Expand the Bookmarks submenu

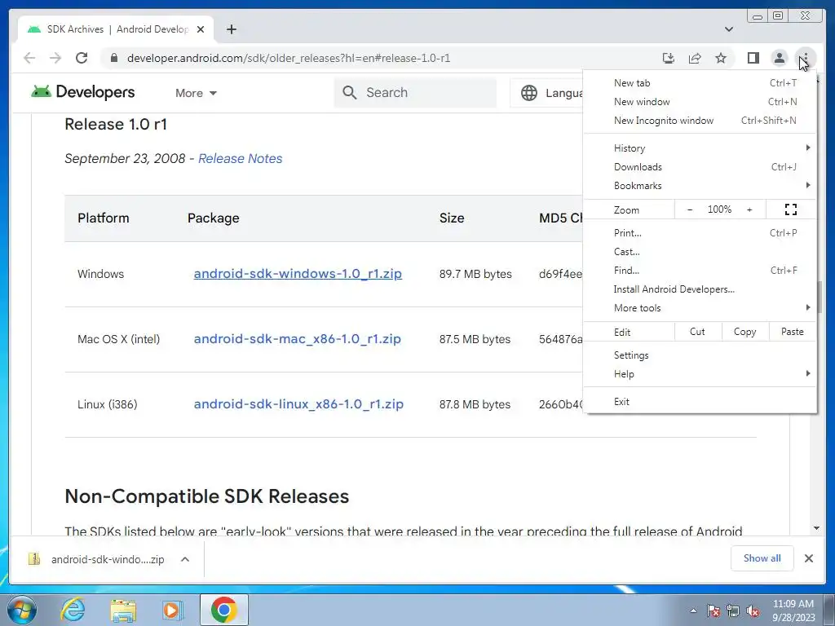pos(700,185)
